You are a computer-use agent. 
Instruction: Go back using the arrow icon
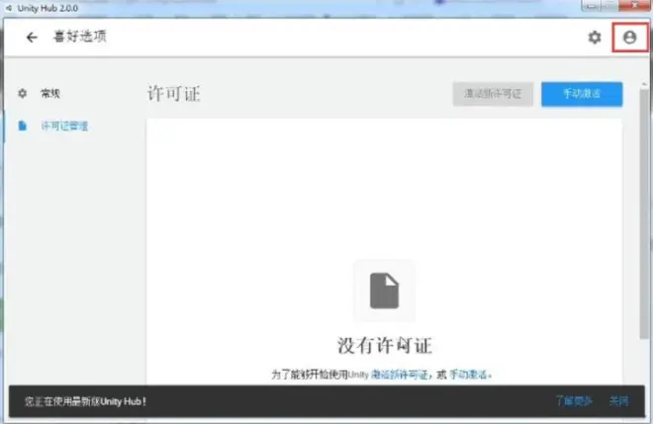[32, 38]
